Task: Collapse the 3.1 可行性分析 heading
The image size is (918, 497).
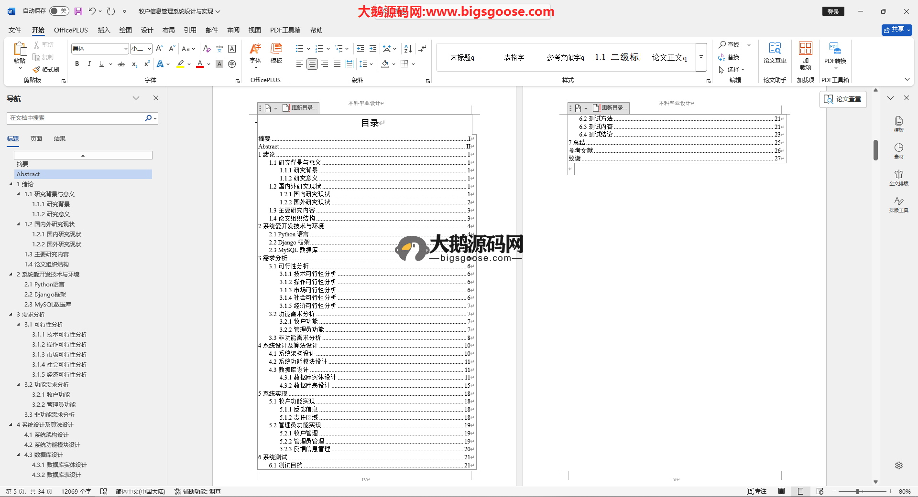Action: [19, 325]
